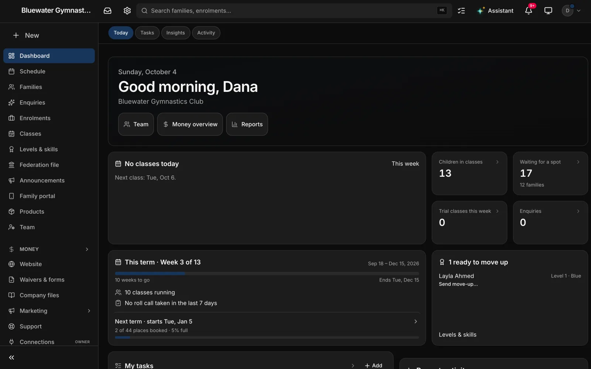Switch to the Today tab
The height and width of the screenshot is (369, 591).
pos(121,33)
